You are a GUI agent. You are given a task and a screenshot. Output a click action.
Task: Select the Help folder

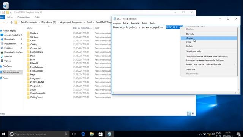click(32, 75)
